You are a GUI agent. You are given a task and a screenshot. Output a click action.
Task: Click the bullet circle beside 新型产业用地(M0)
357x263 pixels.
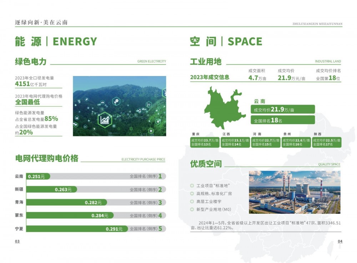[x=192, y=209]
